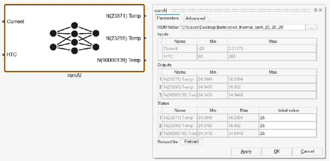Close the romAI properties dialog

320,10
